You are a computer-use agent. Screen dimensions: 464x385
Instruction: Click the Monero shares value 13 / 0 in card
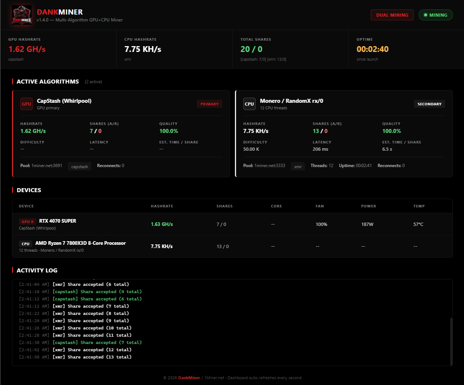coord(320,131)
